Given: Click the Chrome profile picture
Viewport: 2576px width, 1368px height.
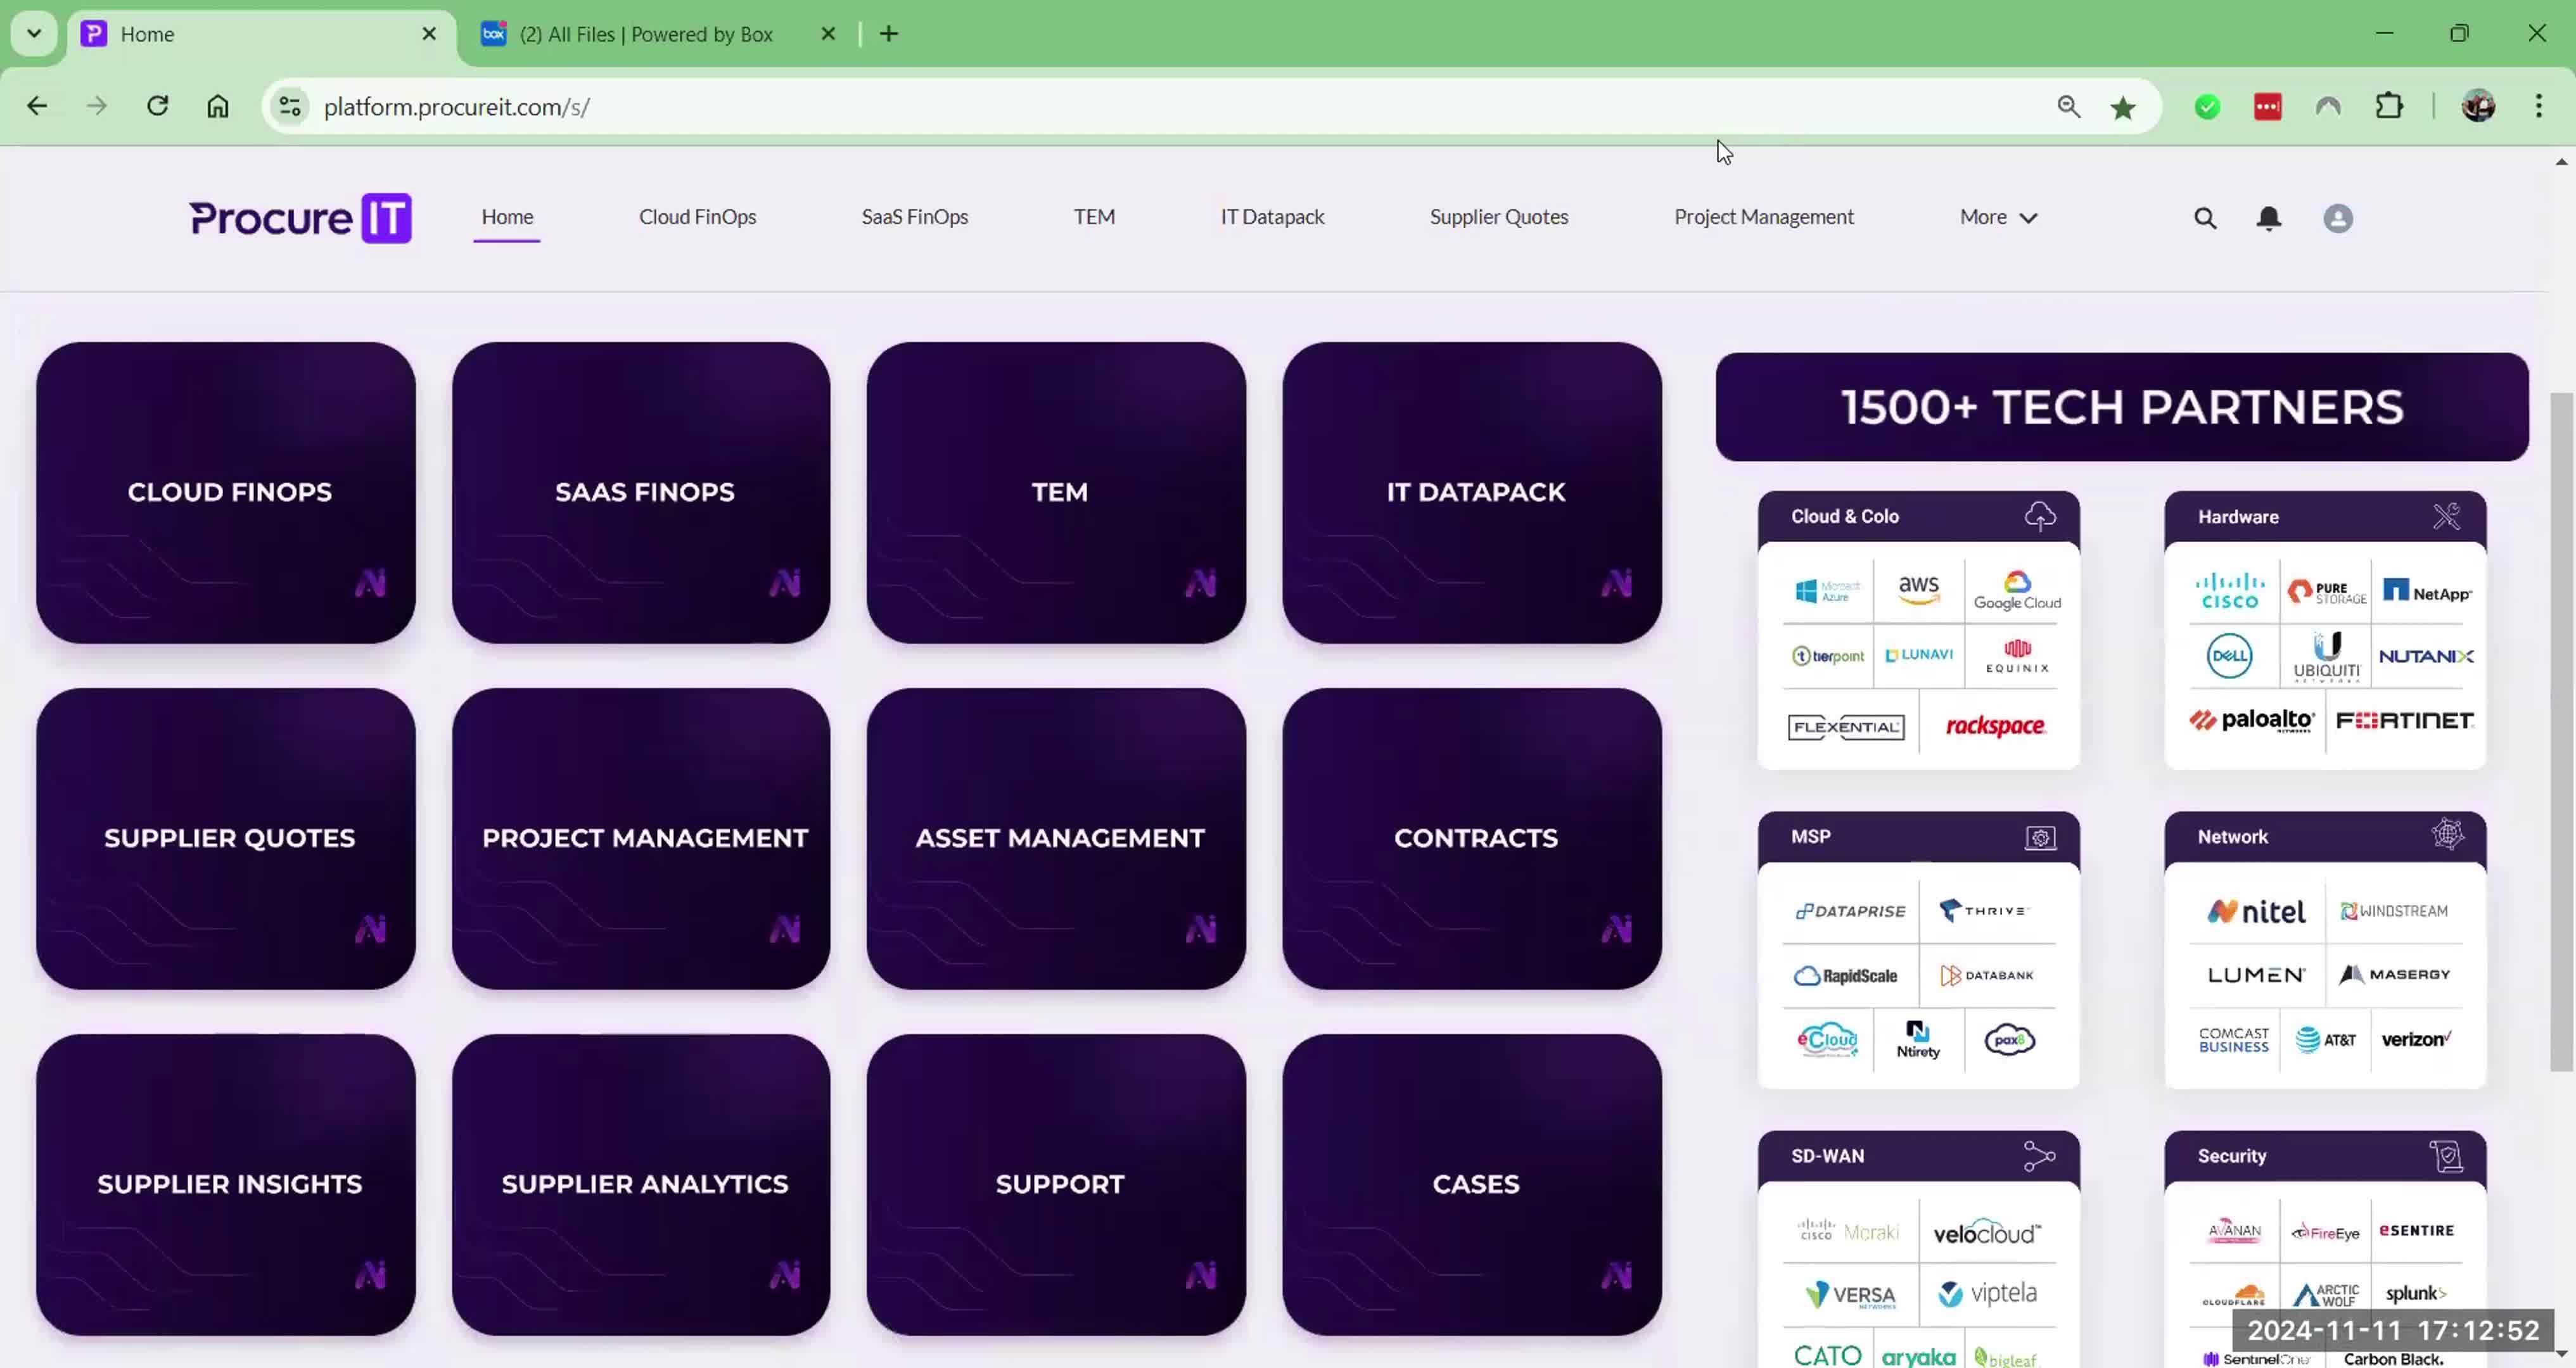Looking at the screenshot, I should pyautogui.click(x=2478, y=106).
